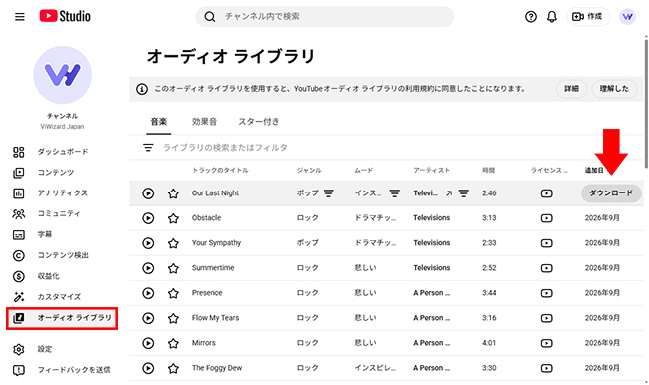Click the ViWizard channel profile picture
Screen dimensions: 649x385
coord(63,75)
